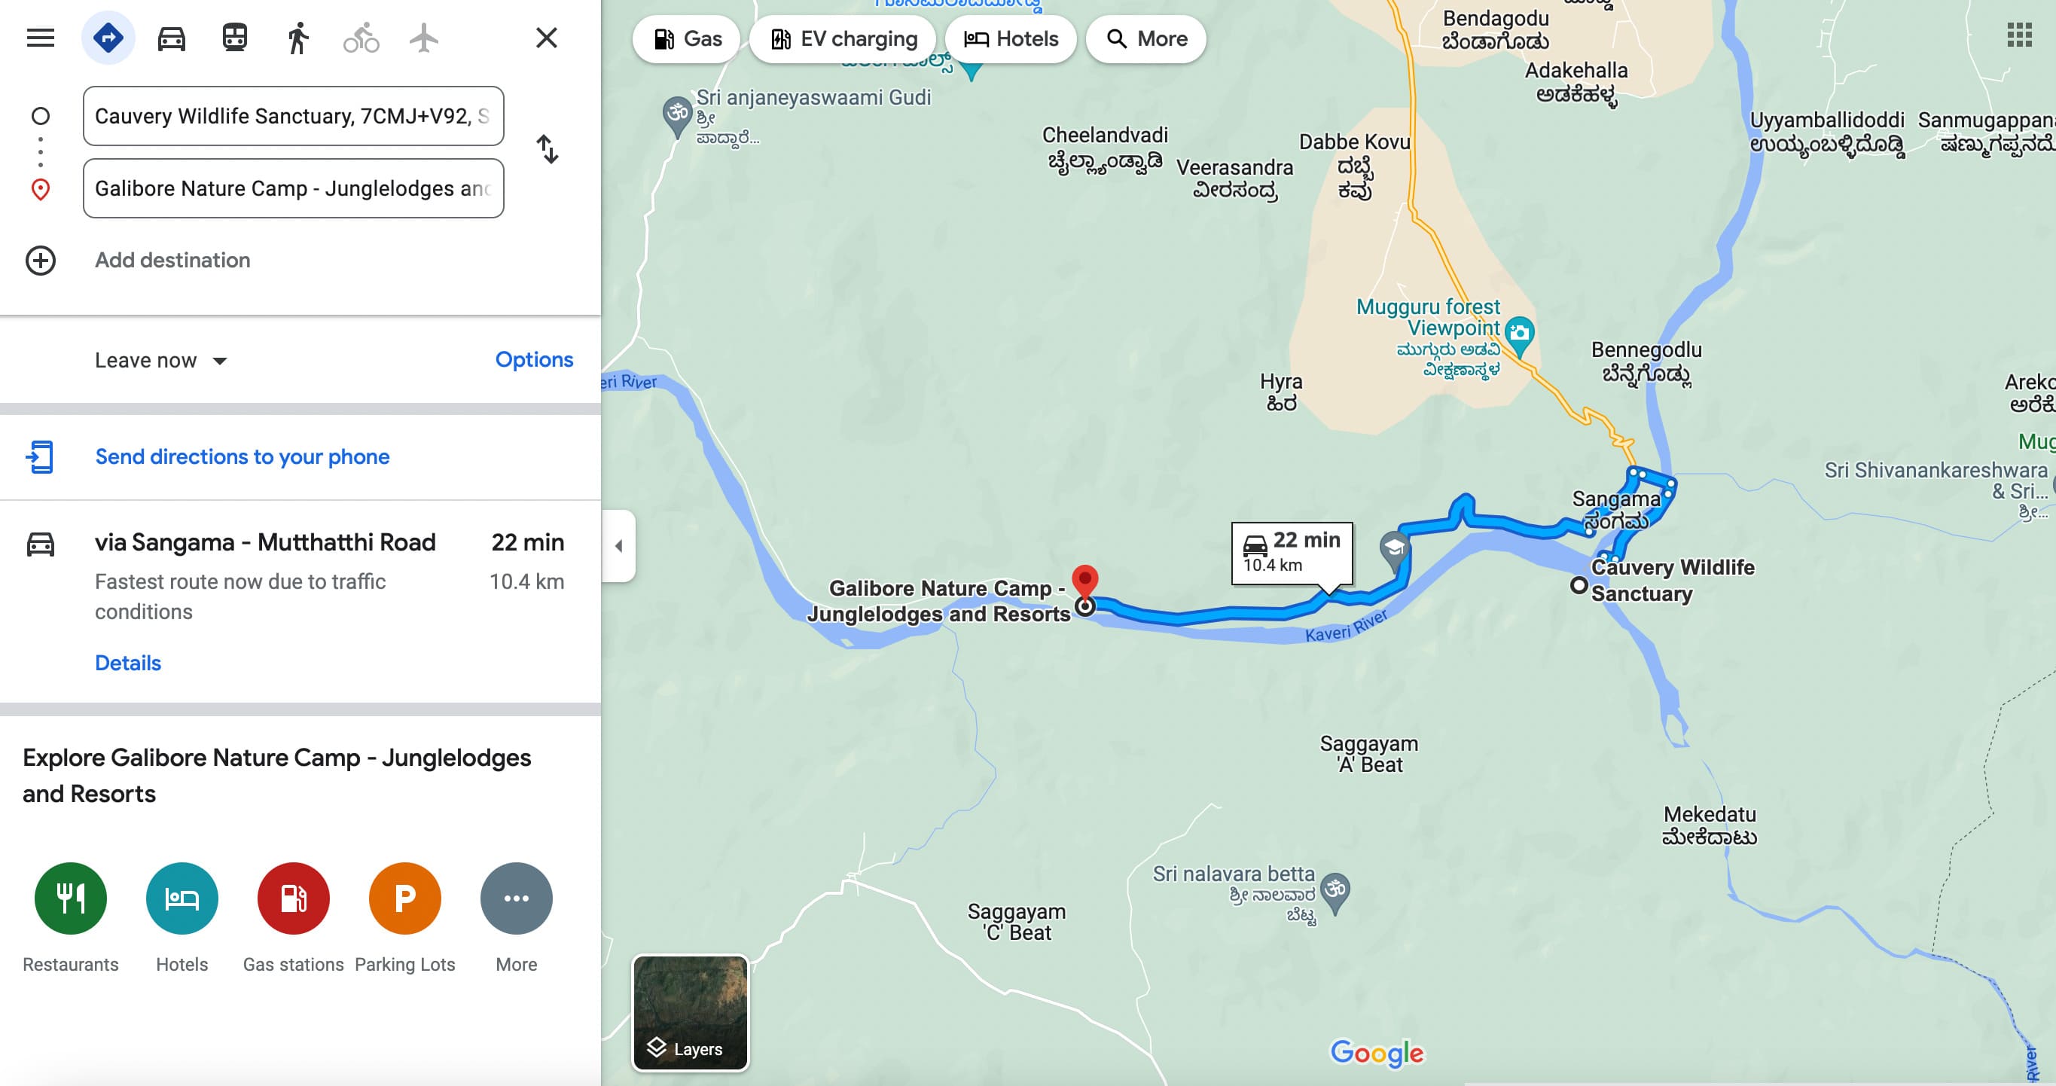
Task: Open the Leave now dropdown
Action: [161, 361]
